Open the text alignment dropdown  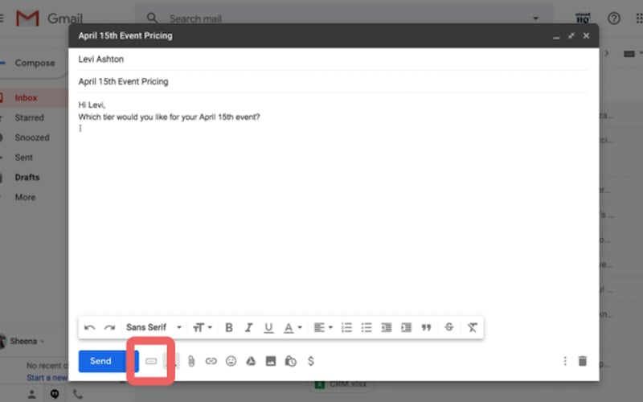click(x=323, y=327)
